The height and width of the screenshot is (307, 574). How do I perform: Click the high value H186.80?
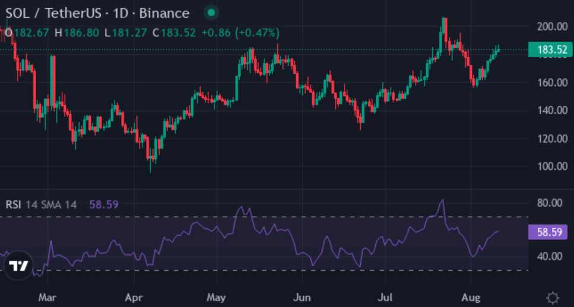coord(77,33)
